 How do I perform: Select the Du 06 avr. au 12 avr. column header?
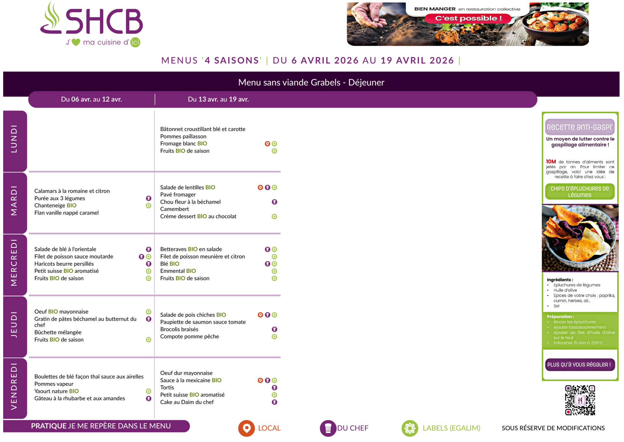[91, 100]
